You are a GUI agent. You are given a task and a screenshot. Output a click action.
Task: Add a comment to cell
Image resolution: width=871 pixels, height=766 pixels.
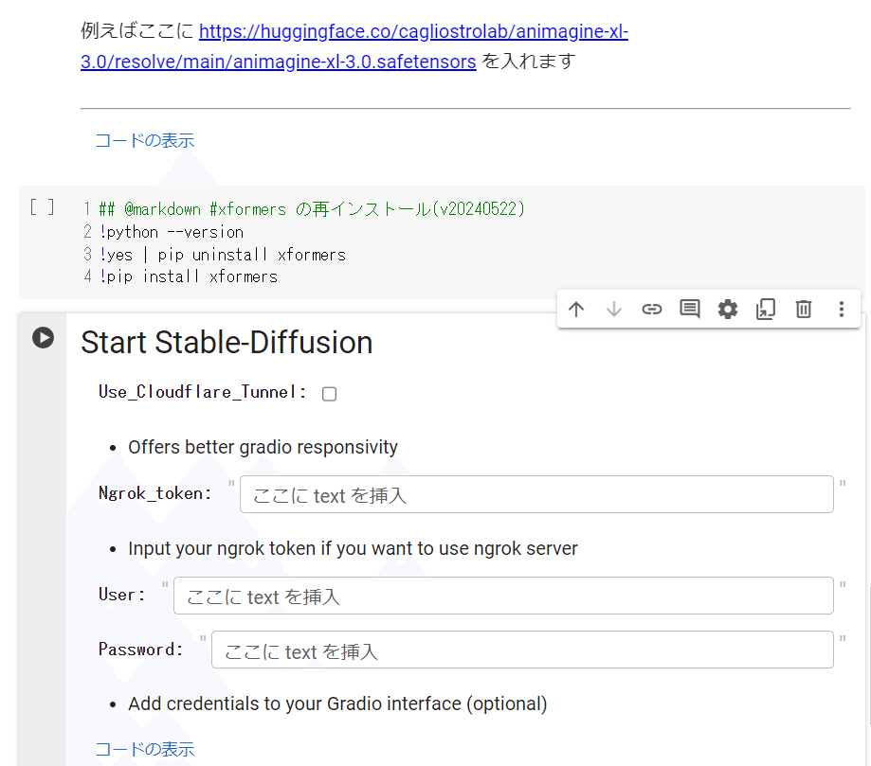click(x=690, y=310)
